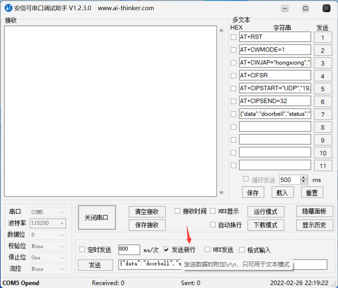The image size is (338, 288).
Task: Enable 循环发送 loop sending
Action: click(x=246, y=178)
